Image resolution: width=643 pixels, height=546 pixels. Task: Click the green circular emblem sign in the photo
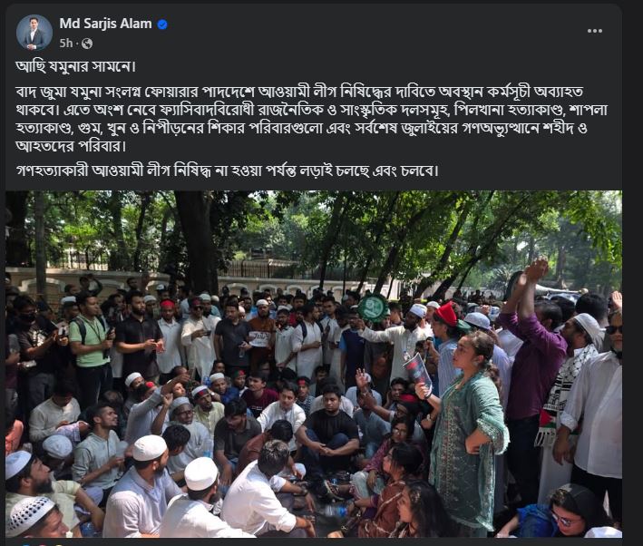[x=373, y=307]
